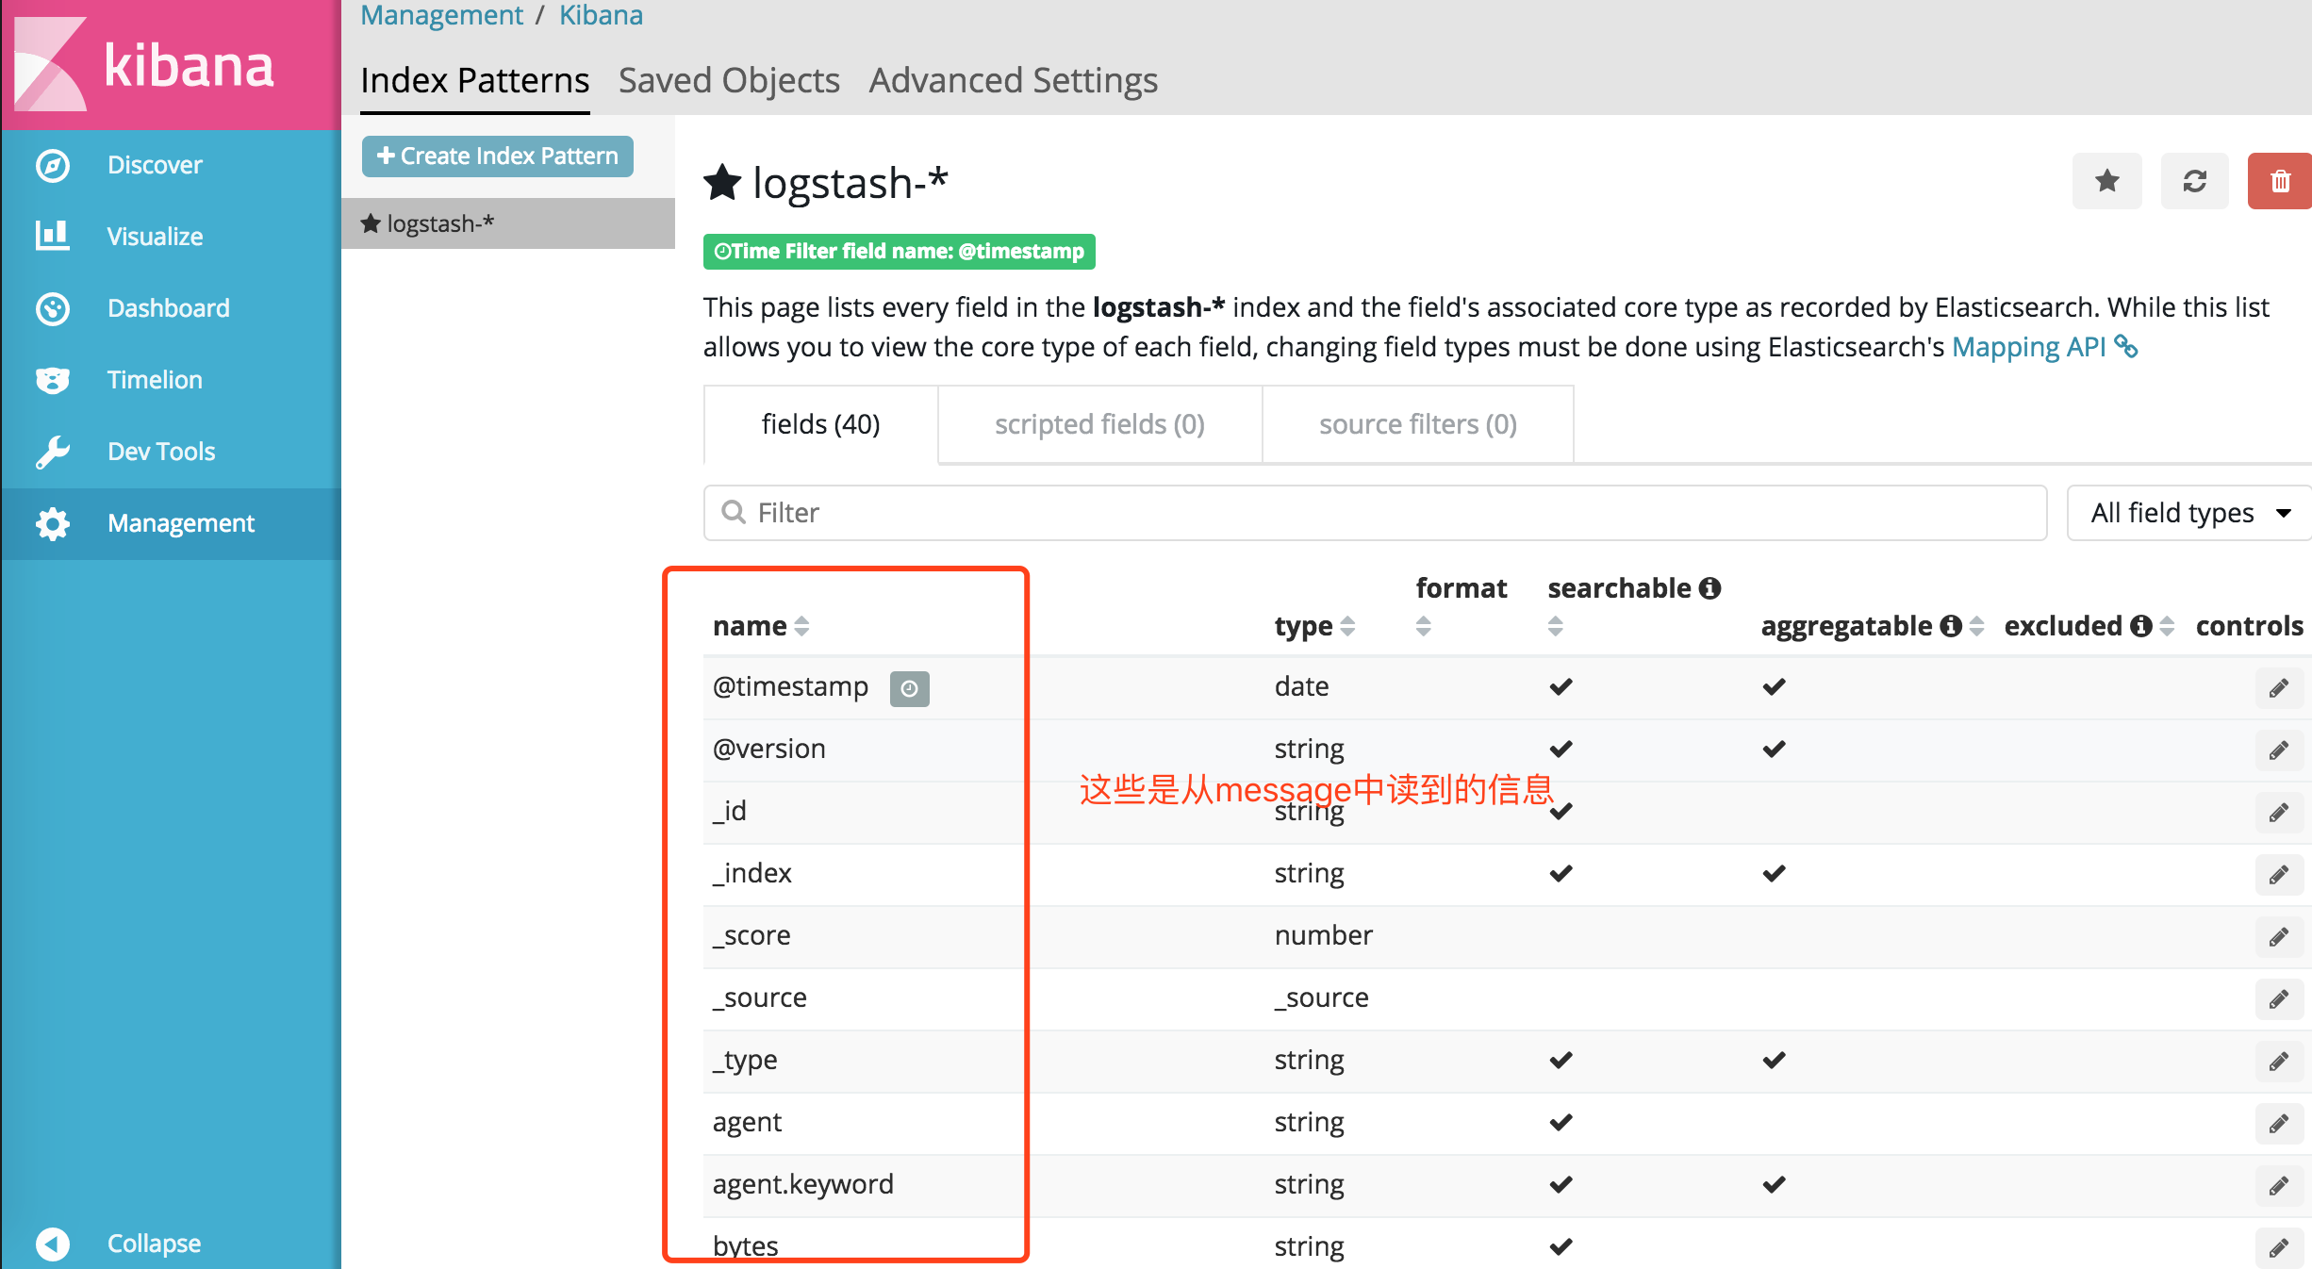Refresh the field list

coord(2194,181)
